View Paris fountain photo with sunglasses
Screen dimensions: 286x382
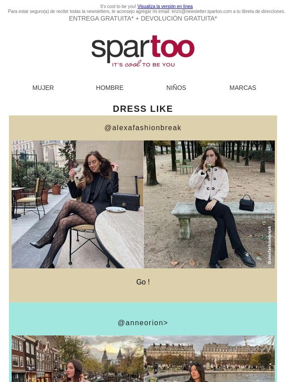pos(209,359)
